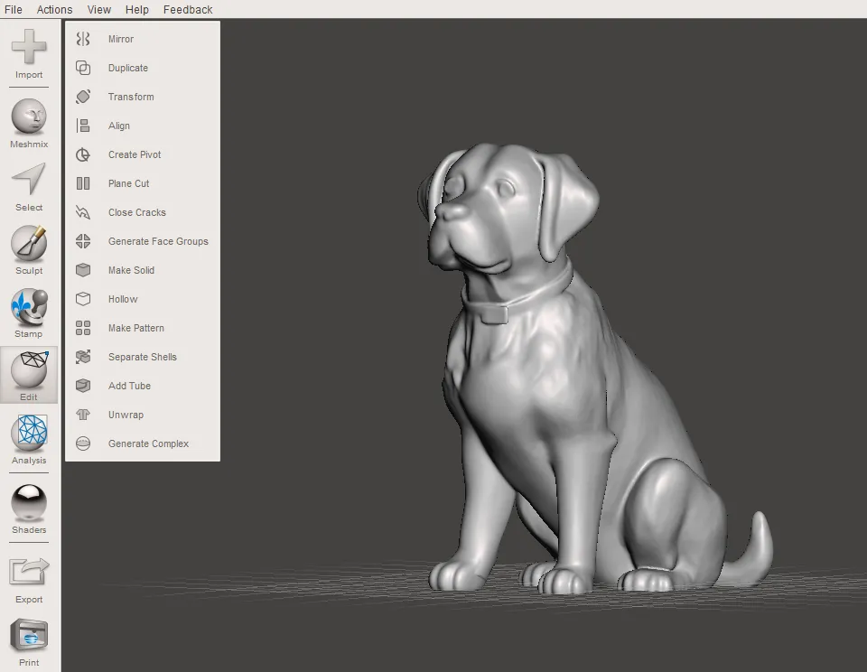Click the Separate Shells icon
This screenshot has width=867, height=672.
click(83, 357)
